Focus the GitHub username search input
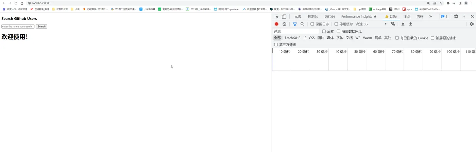476x152 pixels. (18, 27)
